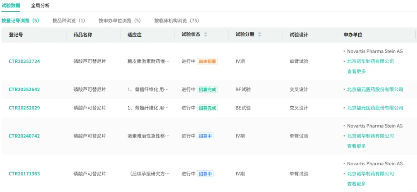417x192 pixels.
Task: Sort by 试验分期 column sort icon
Action: tap(259, 35)
